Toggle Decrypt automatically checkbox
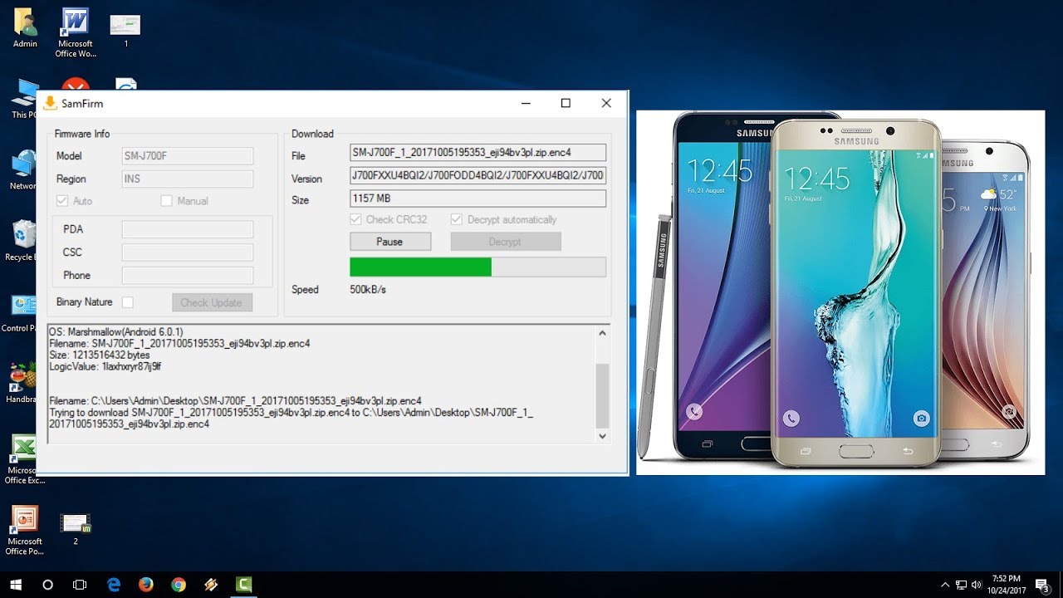1063x598 pixels. coord(457,219)
